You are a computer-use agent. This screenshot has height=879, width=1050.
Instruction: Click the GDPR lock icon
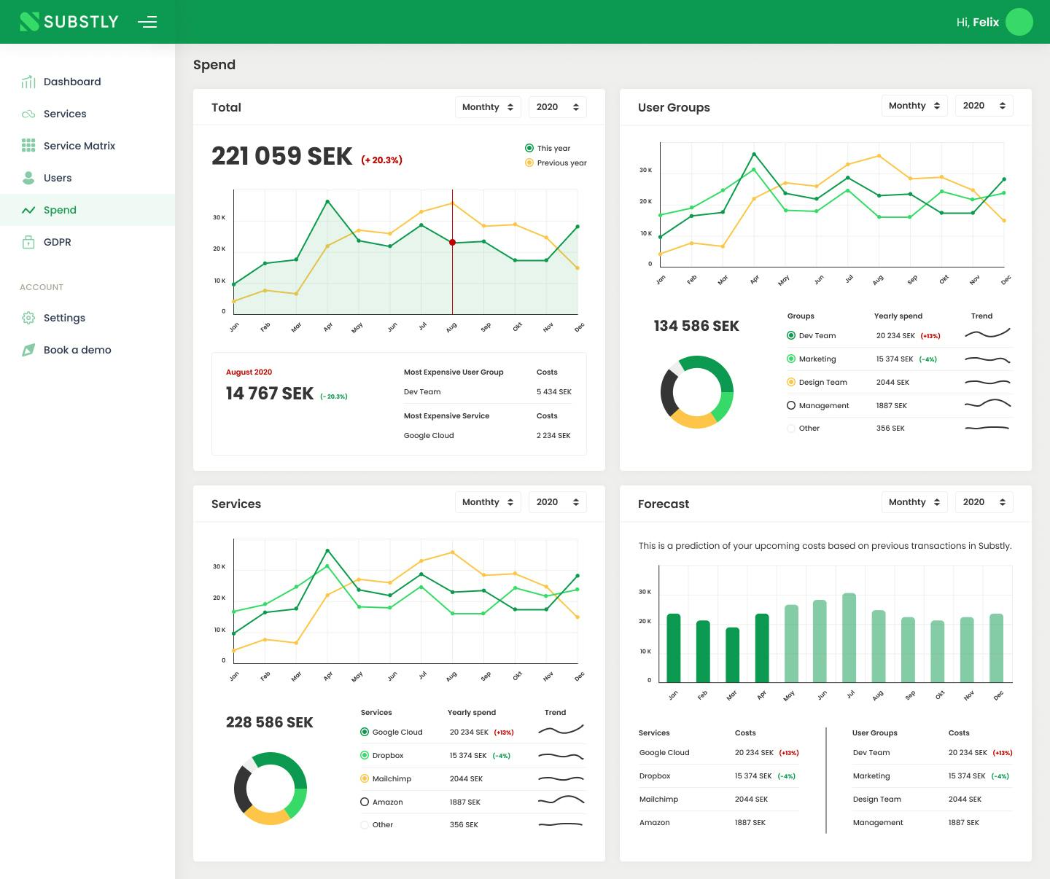pyautogui.click(x=28, y=242)
